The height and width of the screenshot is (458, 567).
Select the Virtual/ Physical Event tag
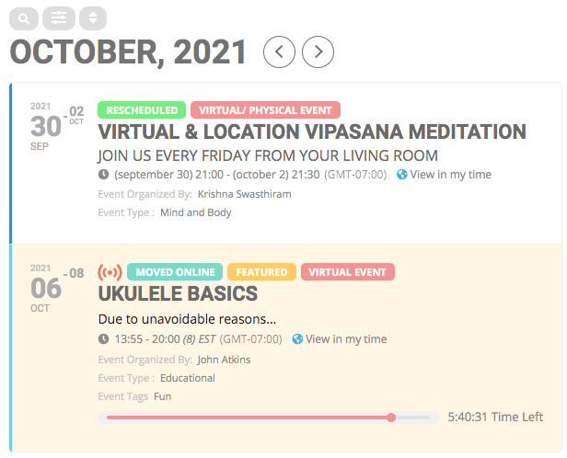265,110
